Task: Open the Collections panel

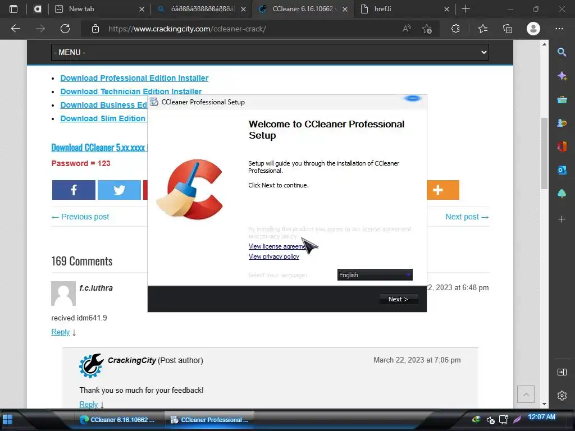Action: (508, 29)
